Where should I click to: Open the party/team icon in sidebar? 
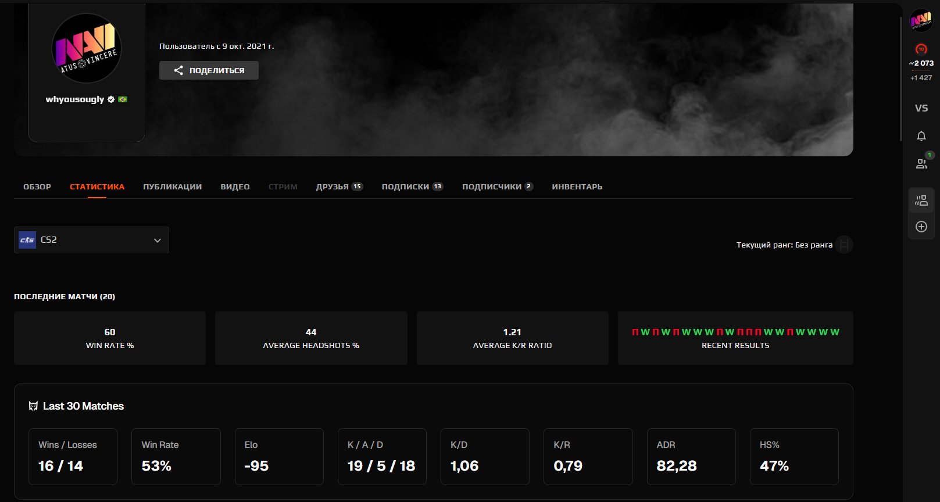pos(921,200)
